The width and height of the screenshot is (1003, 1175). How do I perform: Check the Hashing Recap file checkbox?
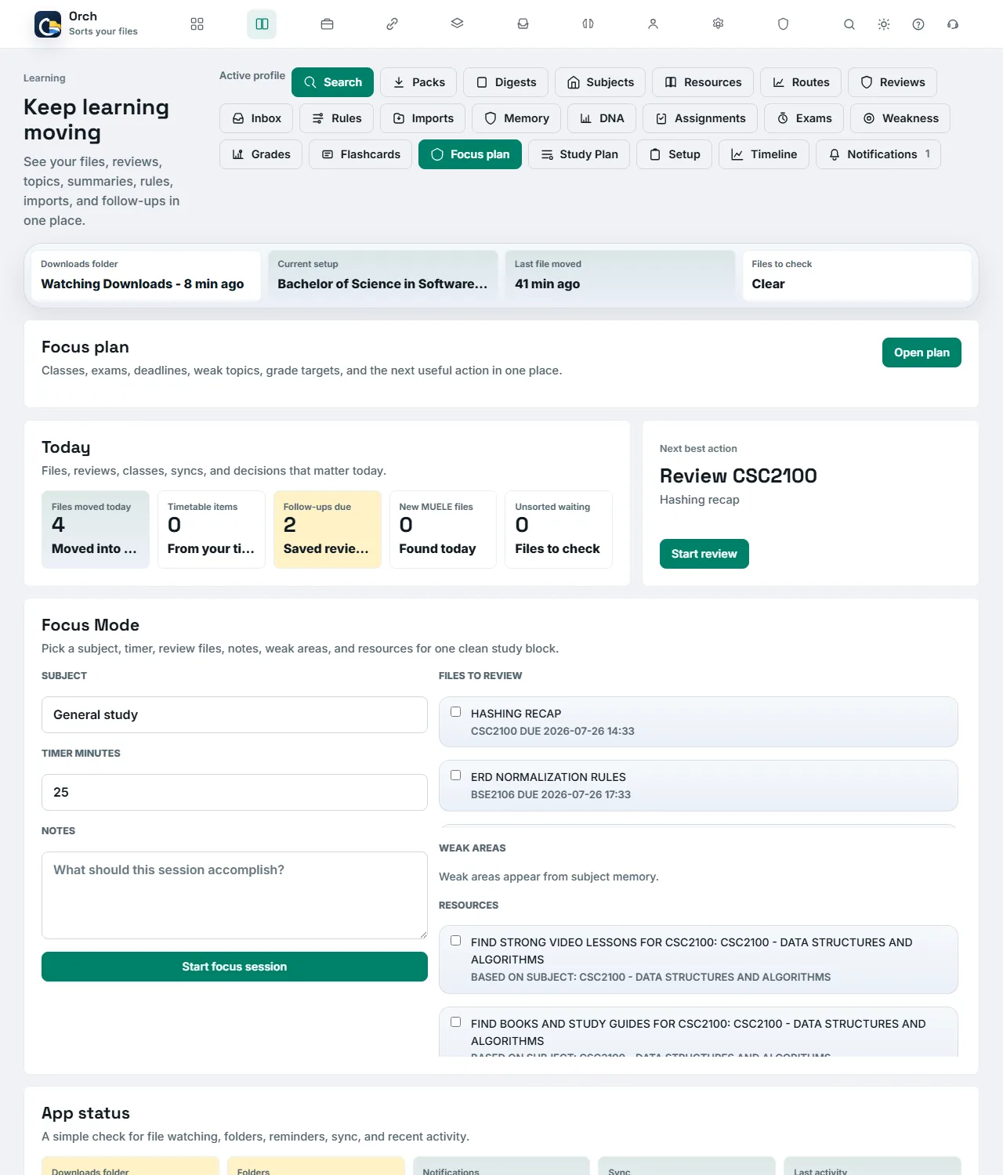(455, 712)
